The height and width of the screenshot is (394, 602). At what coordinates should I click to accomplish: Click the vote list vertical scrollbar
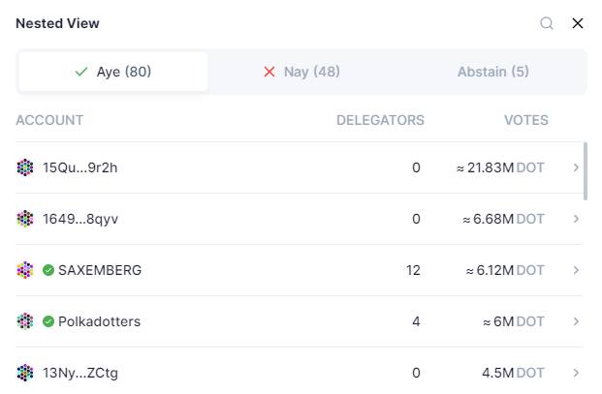pyautogui.click(x=586, y=171)
